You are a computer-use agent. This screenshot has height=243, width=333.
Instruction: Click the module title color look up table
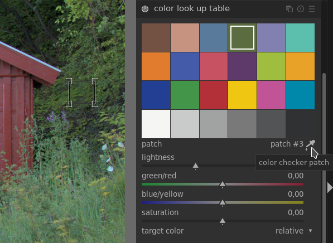click(192, 8)
